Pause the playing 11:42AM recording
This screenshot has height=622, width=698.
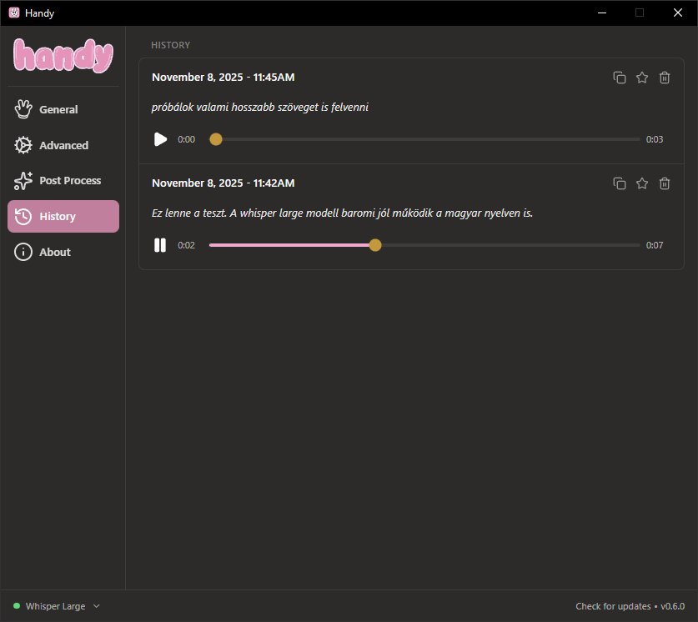point(159,244)
